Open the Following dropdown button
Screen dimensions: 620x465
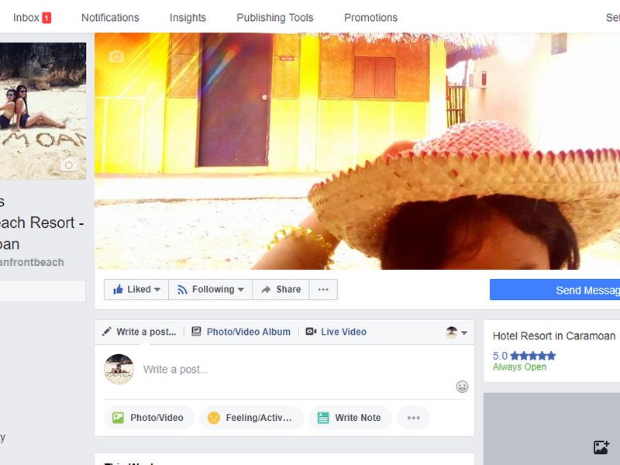[210, 289]
